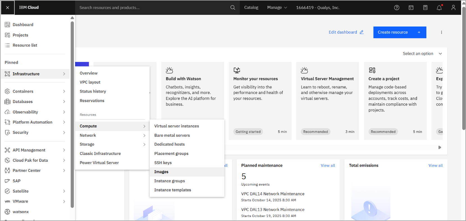Select Images in the Compute submenu
The height and width of the screenshot is (221, 466).
click(x=161, y=172)
